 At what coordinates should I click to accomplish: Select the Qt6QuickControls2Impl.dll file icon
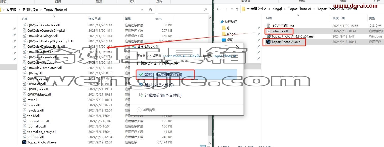(x=24, y=31)
